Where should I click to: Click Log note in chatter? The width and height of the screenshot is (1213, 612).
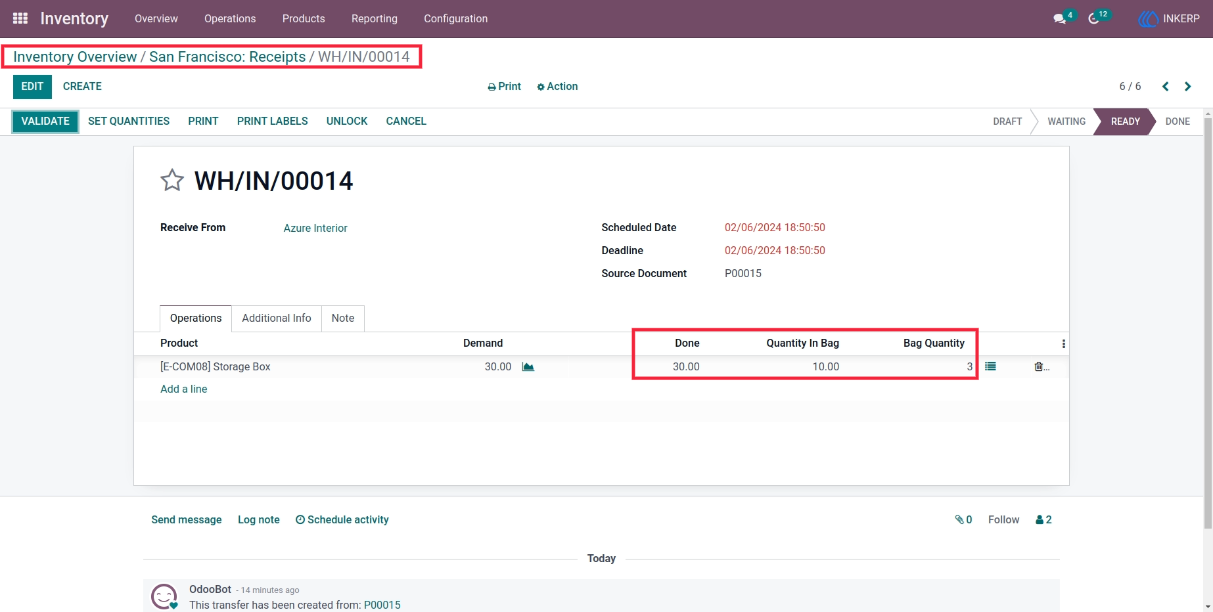pyautogui.click(x=259, y=519)
